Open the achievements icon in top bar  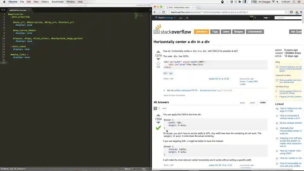tap(187, 18)
